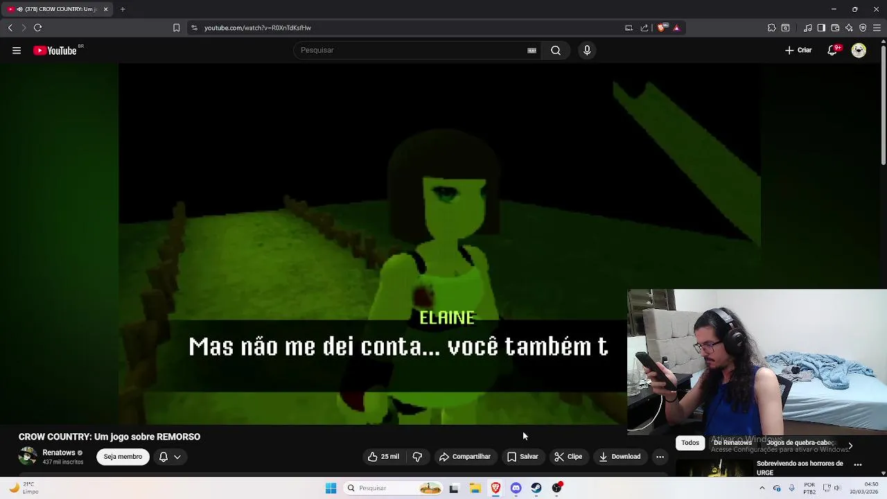This screenshot has height=499, width=887.
Task: Show more filter chips with right arrow
Action: point(850,446)
